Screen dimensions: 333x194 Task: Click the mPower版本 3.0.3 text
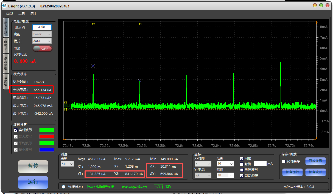click(x=299, y=187)
